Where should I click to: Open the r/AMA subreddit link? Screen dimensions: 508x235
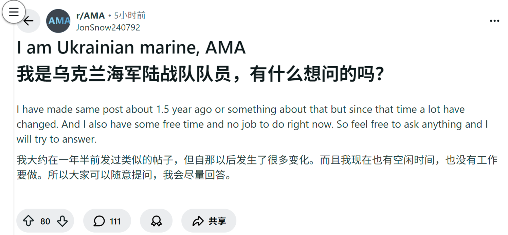pos(90,16)
